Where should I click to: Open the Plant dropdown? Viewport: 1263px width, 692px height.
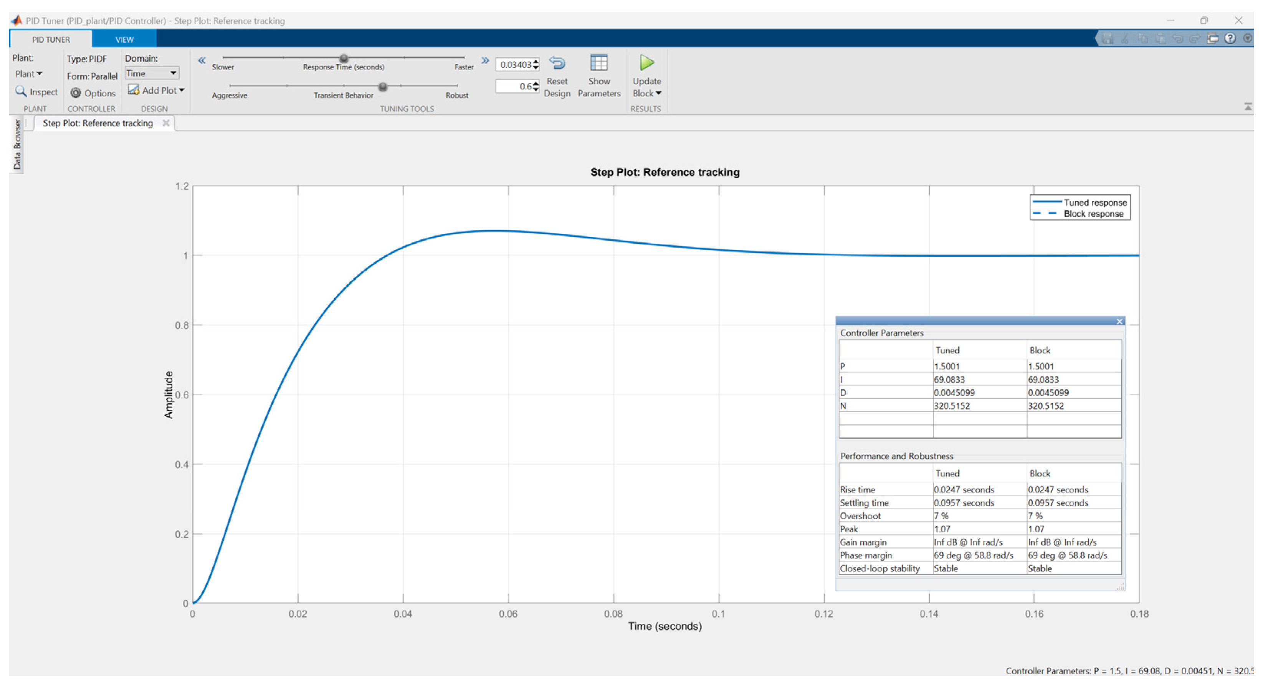28,74
